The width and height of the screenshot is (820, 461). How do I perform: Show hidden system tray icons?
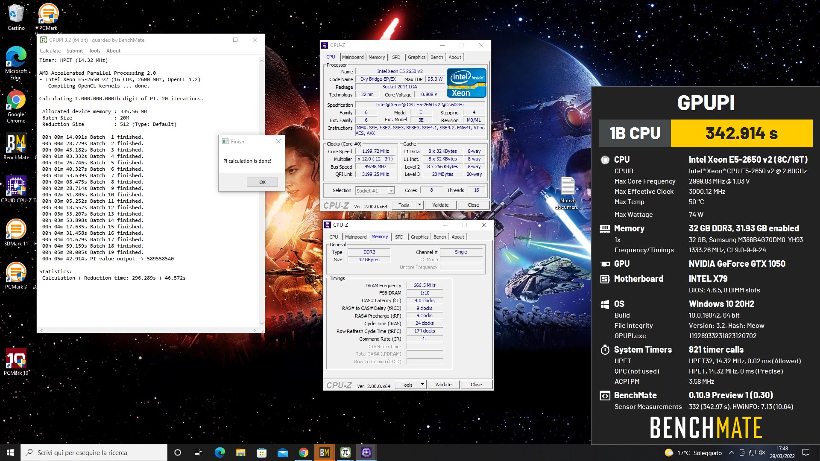click(731, 452)
